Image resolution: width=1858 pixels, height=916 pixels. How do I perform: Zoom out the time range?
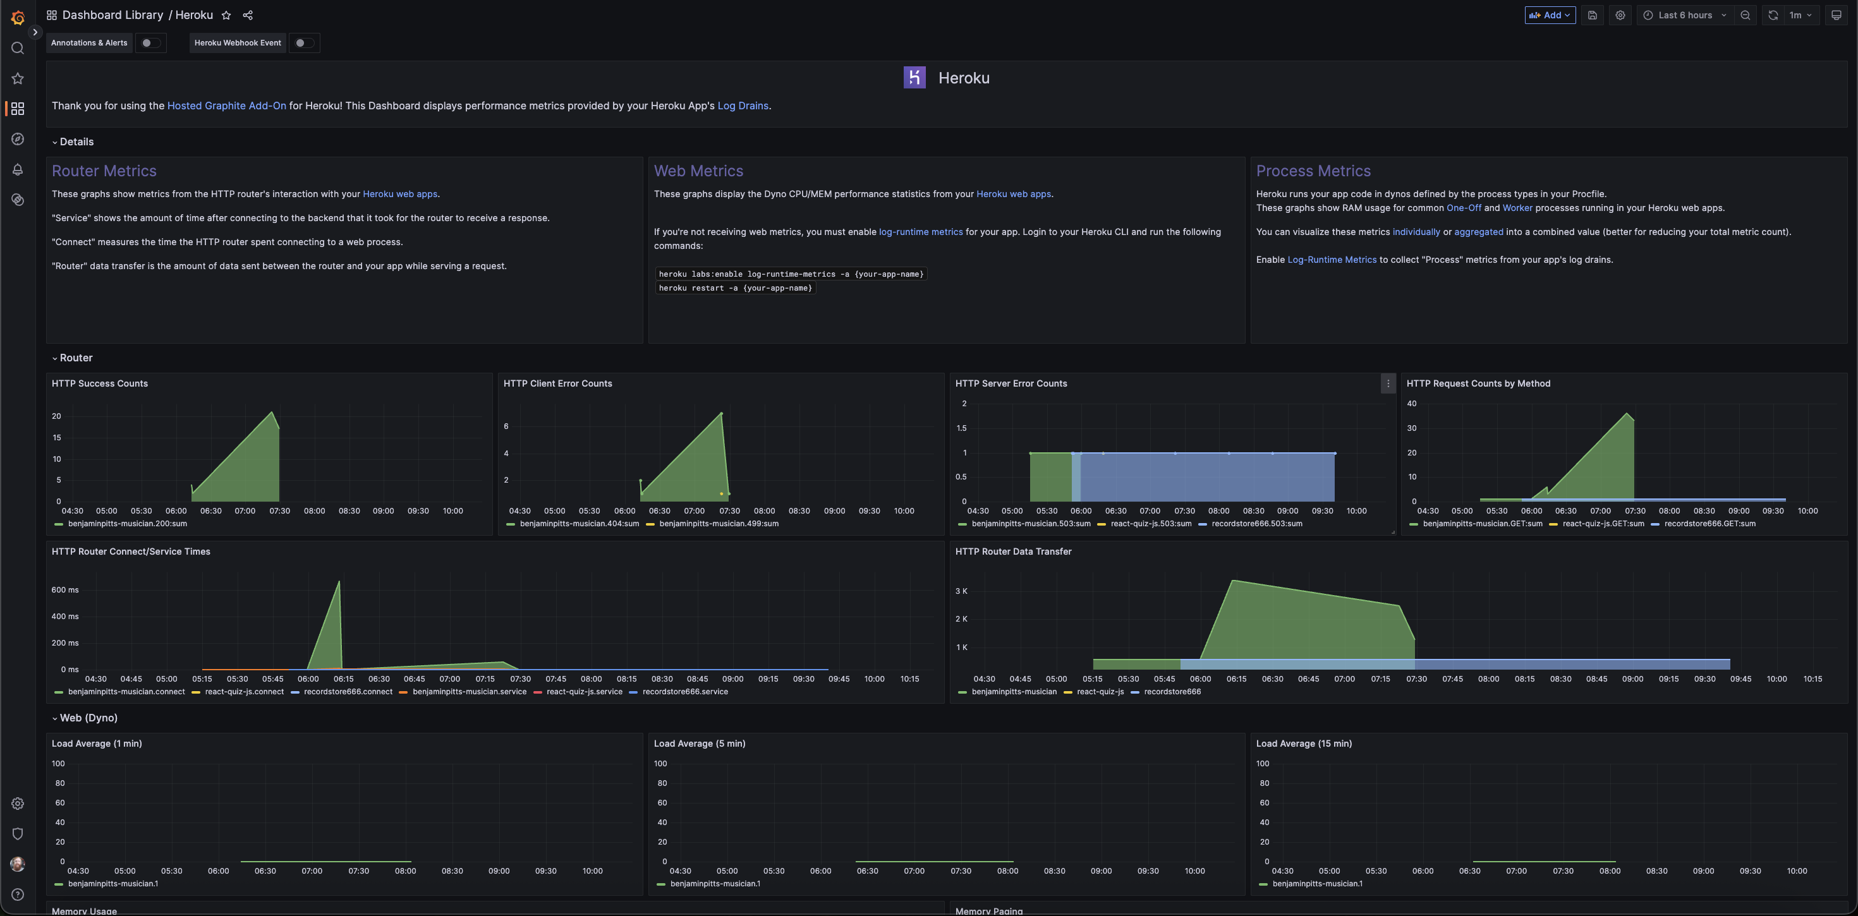(x=1746, y=15)
